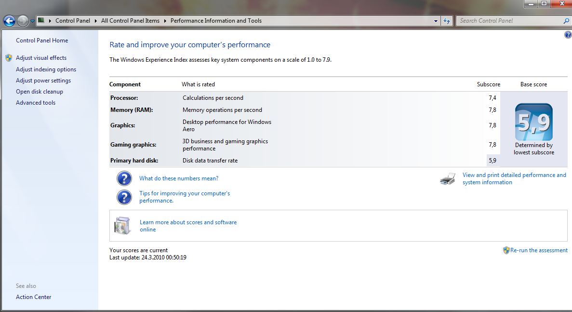Click the blue Help question mark icon
The image size is (572, 312).
[567, 35]
